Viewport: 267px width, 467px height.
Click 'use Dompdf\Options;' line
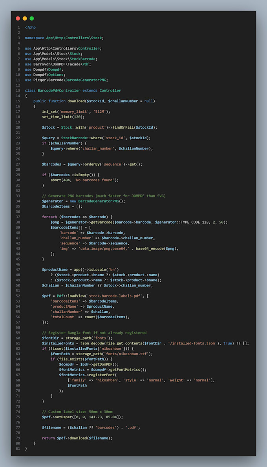(x=45, y=75)
